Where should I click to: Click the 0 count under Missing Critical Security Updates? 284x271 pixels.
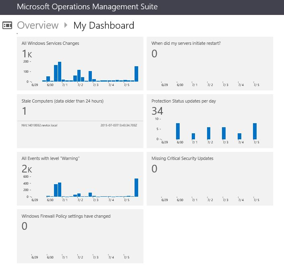click(154, 169)
